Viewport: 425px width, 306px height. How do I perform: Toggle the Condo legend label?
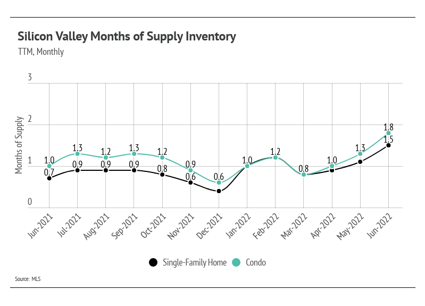point(256,262)
